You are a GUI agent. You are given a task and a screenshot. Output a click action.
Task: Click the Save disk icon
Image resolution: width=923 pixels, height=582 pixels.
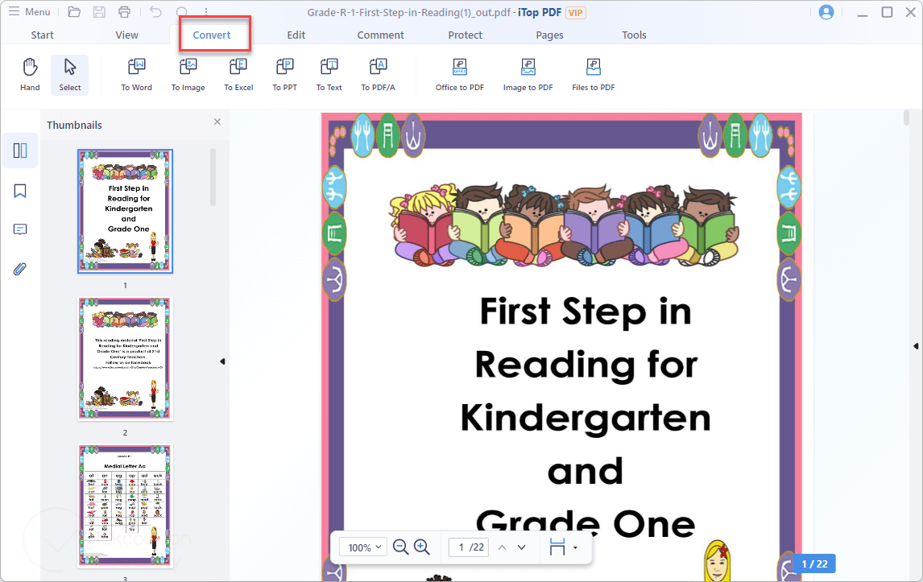click(100, 12)
